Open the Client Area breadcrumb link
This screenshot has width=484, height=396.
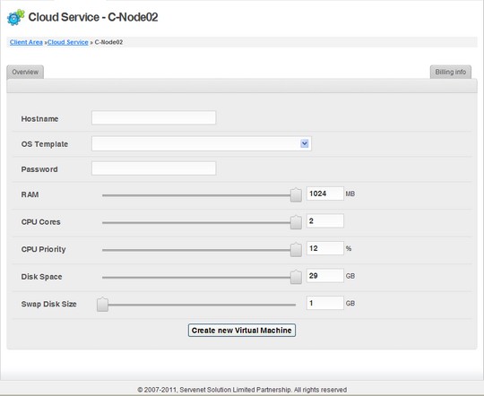click(26, 42)
